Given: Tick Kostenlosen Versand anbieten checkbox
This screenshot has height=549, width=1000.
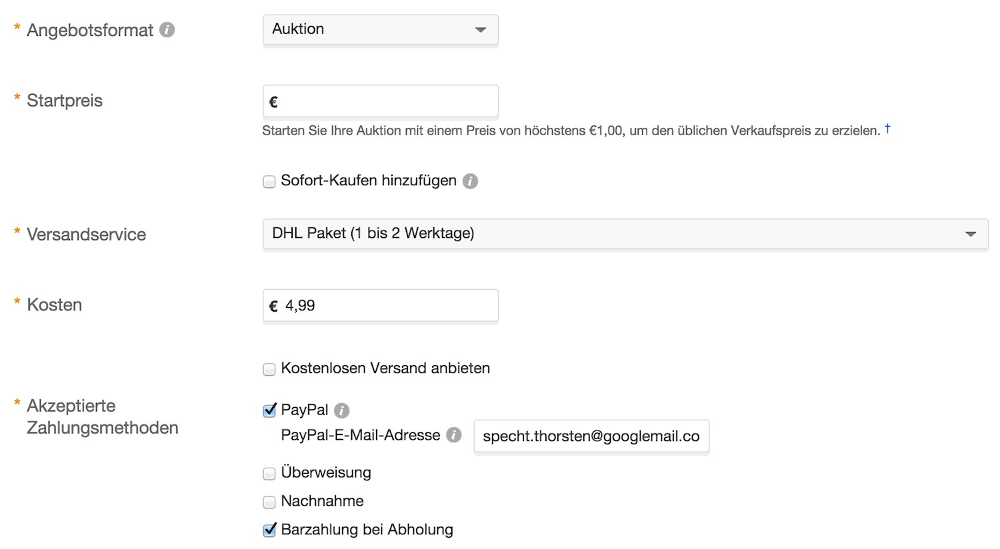Looking at the screenshot, I should 269,369.
